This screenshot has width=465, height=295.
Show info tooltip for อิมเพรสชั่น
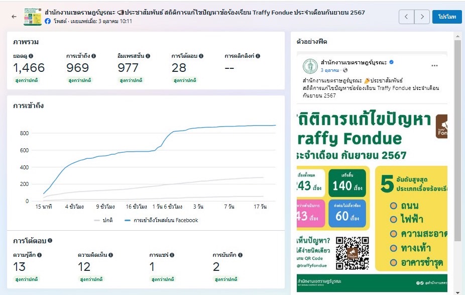pyautogui.click(x=148, y=56)
